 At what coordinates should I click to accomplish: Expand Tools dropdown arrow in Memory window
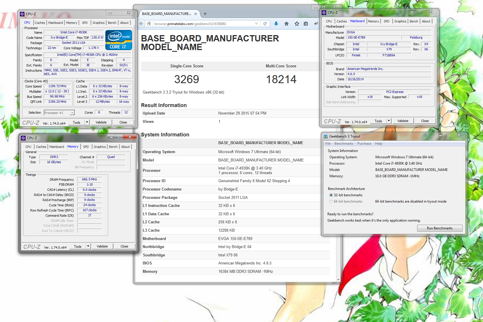click(88, 246)
